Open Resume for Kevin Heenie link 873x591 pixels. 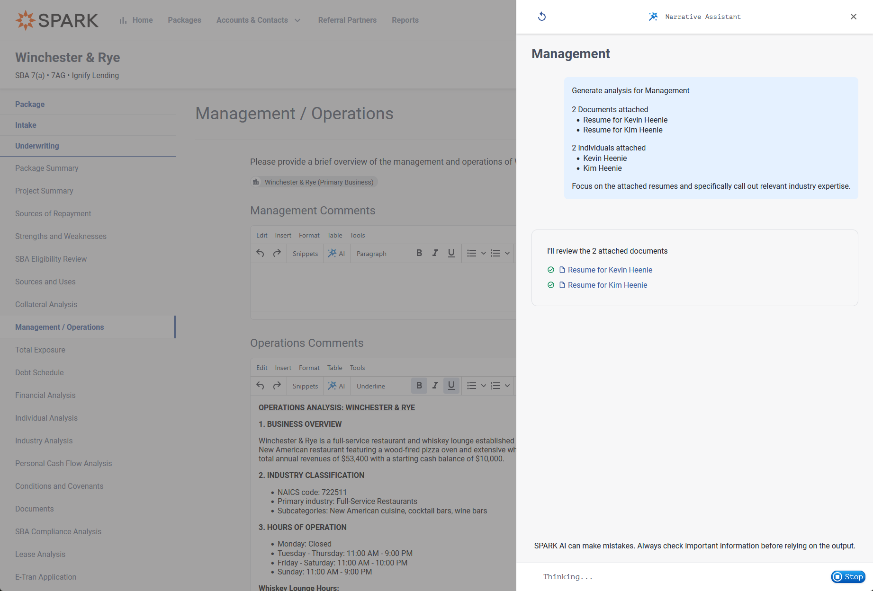point(610,270)
